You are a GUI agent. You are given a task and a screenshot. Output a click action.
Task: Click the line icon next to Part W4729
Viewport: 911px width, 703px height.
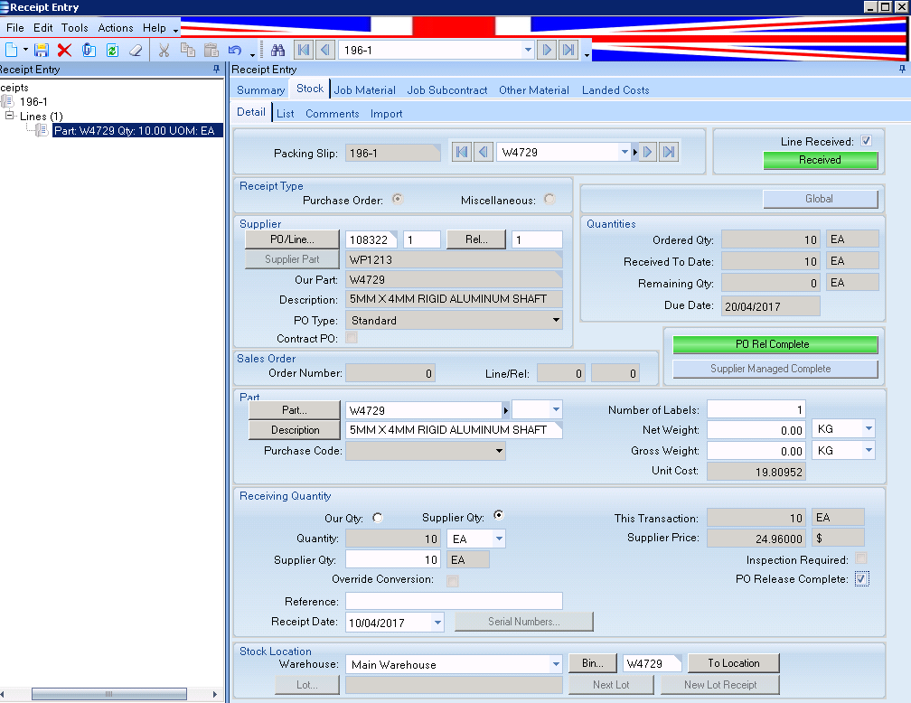click(42, 130)
